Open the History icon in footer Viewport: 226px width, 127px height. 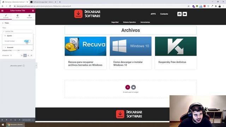(11, 120)
